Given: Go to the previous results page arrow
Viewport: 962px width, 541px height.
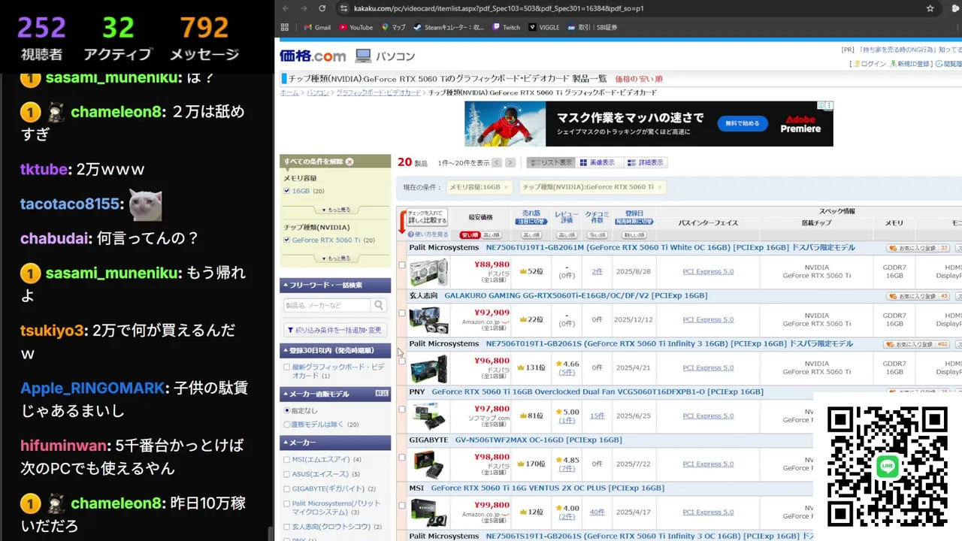Looking at the screenshot, I should [497, 162].
